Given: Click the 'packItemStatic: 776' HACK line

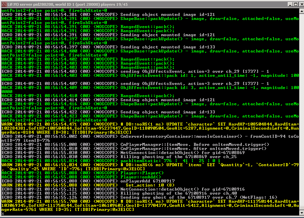Looking at the screenshot, I should (111, 161).
